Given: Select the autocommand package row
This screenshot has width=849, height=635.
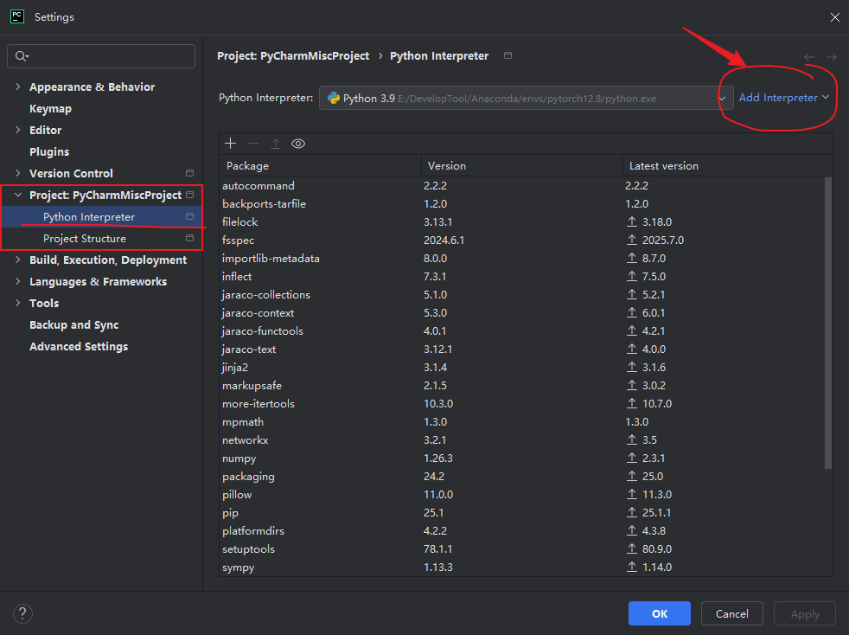Looking at the screenshot, I should pyautogui.click(x=522, y=186).
